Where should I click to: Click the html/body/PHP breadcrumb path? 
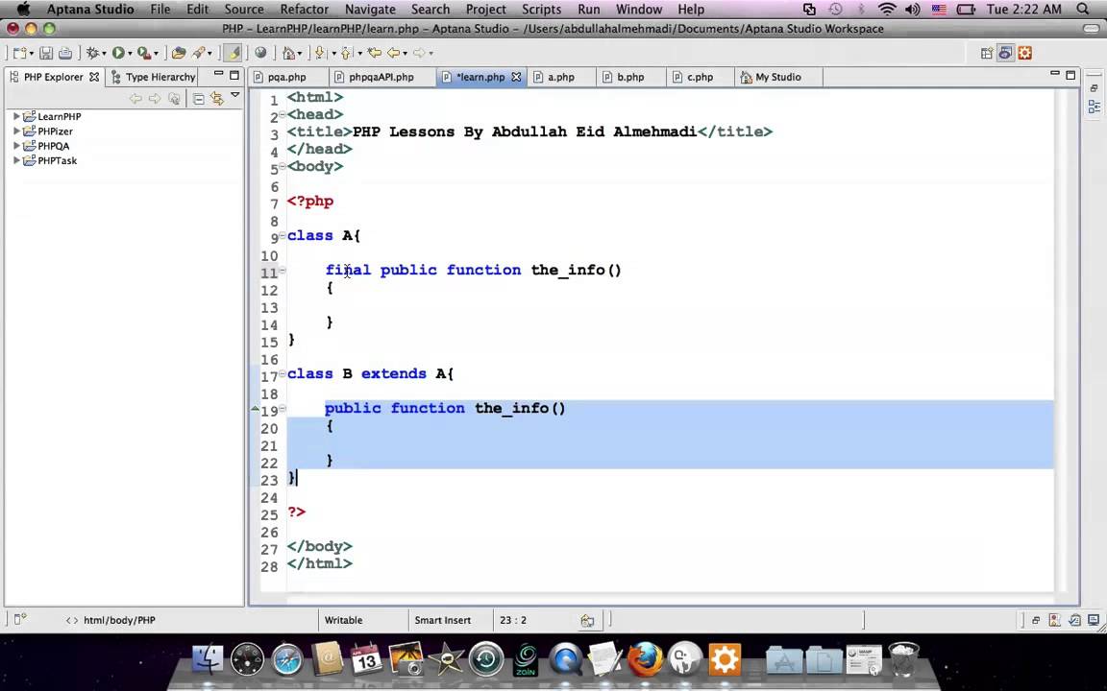119,620
